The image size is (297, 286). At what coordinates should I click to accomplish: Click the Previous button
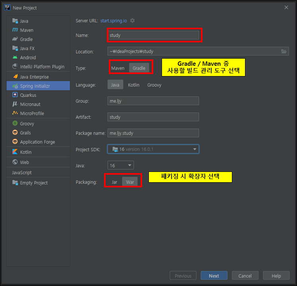pyautogui.click(x=183, y=276)
